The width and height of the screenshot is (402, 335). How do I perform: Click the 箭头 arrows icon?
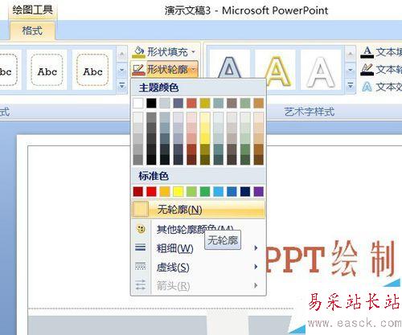point(141,285)
